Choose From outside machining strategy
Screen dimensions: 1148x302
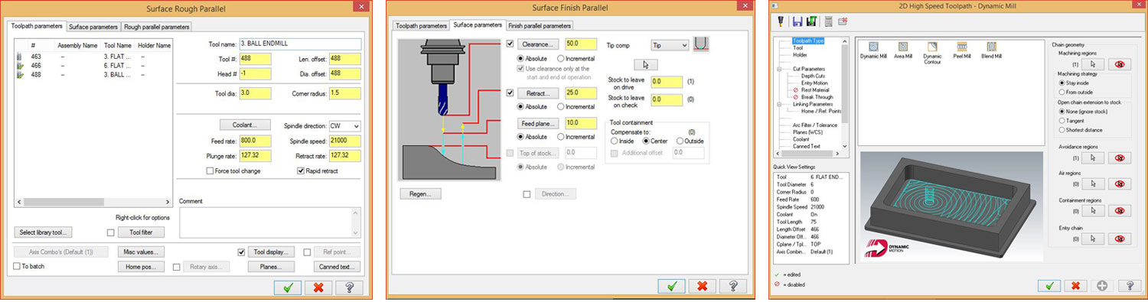(1062, 92)
